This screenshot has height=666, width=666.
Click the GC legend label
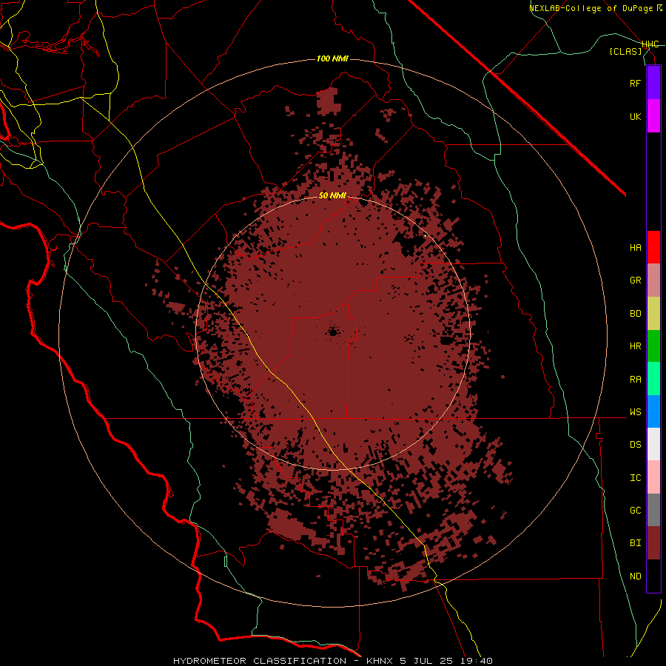[x=635, y=511]
